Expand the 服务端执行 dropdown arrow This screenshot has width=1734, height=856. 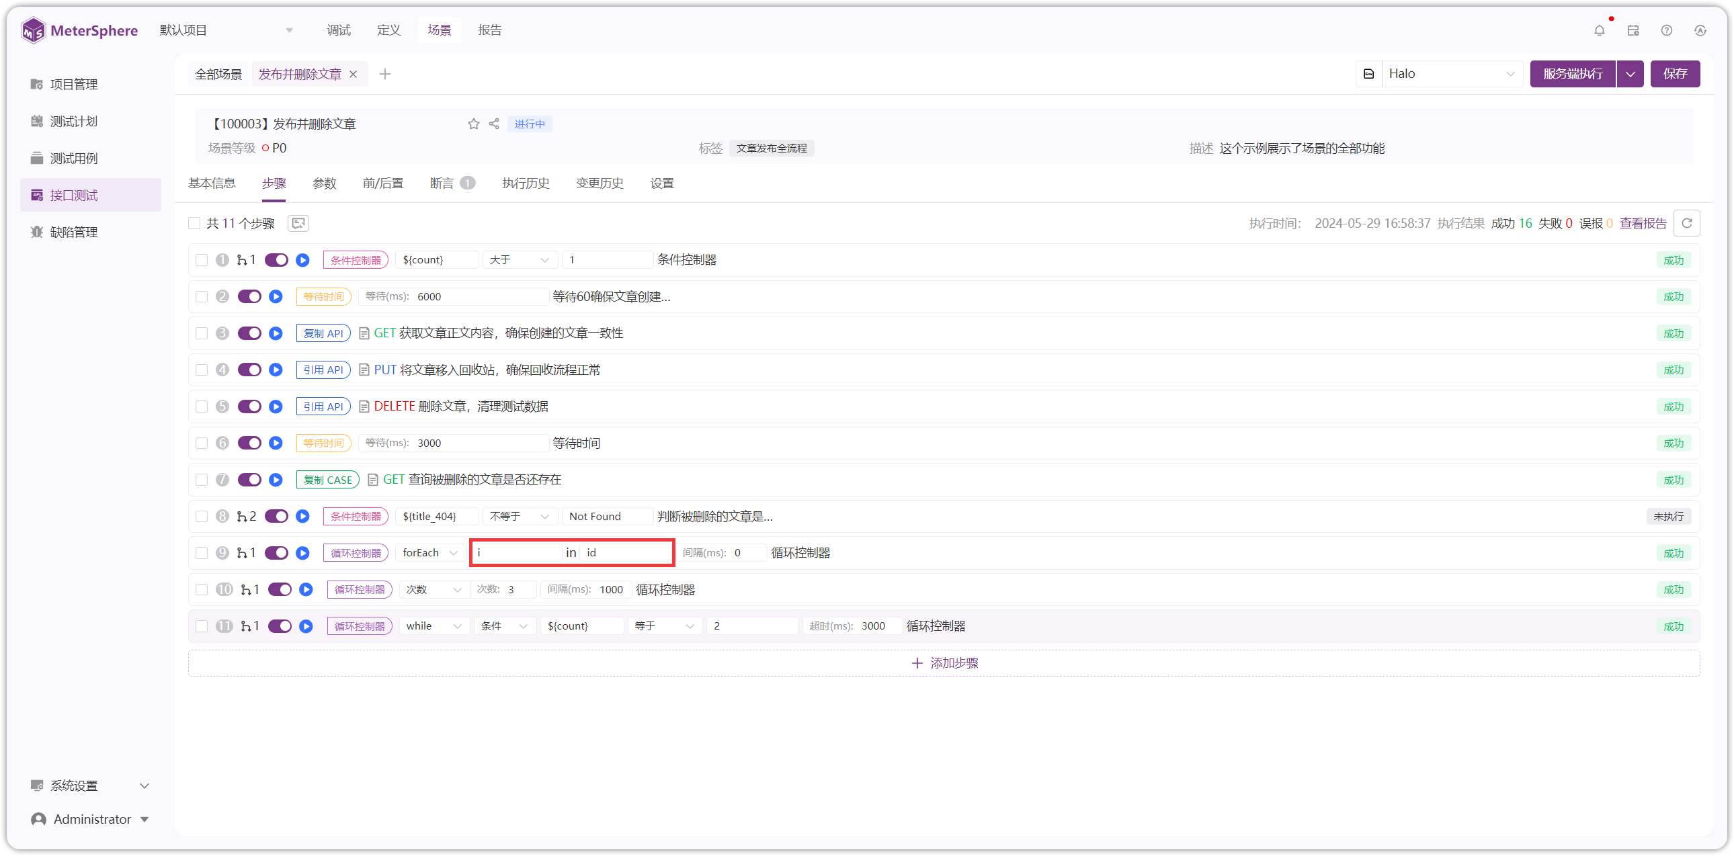click(x=1630, y=74)
